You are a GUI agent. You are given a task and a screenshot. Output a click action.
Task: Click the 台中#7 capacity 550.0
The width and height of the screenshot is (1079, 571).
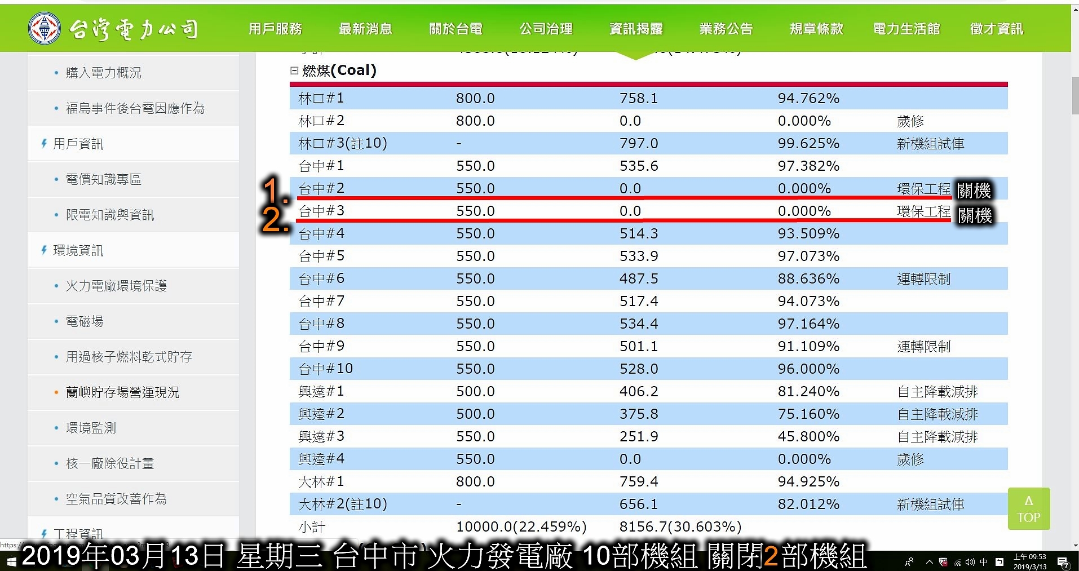pyautogui.click(x=475, y=301)
